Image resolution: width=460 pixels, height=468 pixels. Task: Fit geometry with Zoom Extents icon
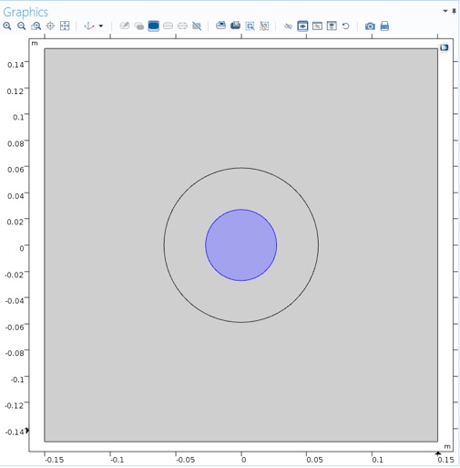point(65,26)
